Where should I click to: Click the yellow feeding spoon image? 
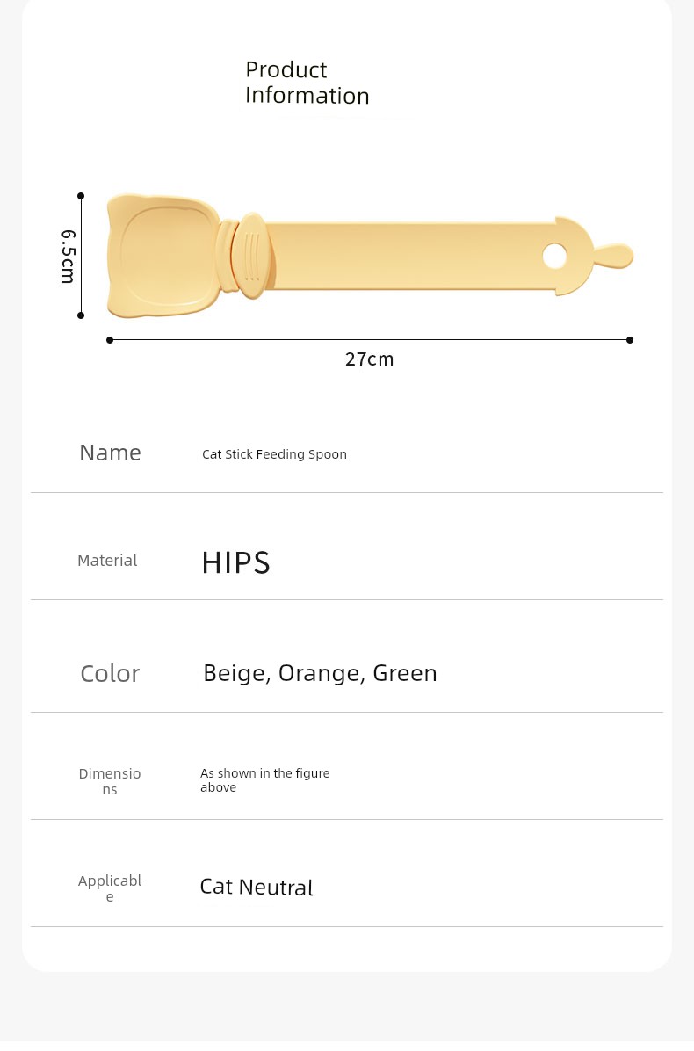click(x=370, y=256)
